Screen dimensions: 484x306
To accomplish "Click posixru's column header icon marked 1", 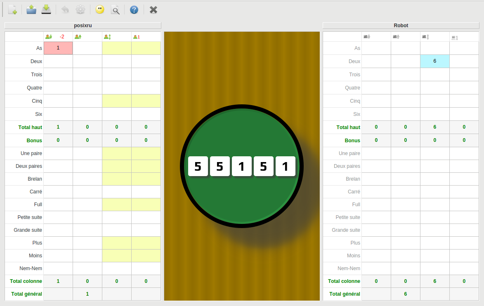I will click(x=137, y=37).
